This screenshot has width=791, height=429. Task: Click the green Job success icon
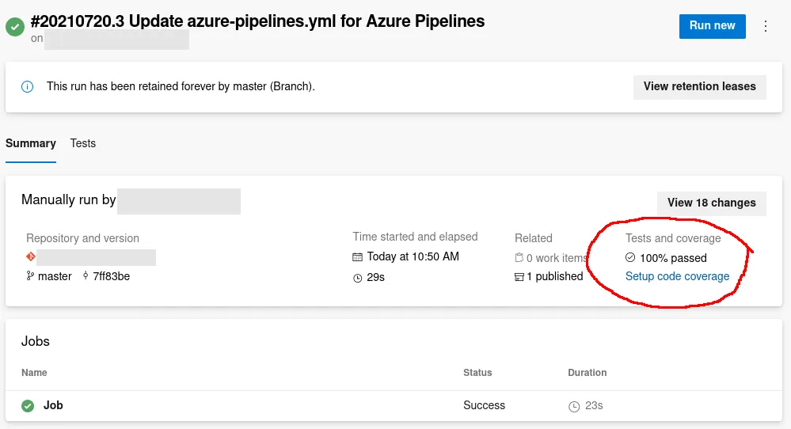28,406
